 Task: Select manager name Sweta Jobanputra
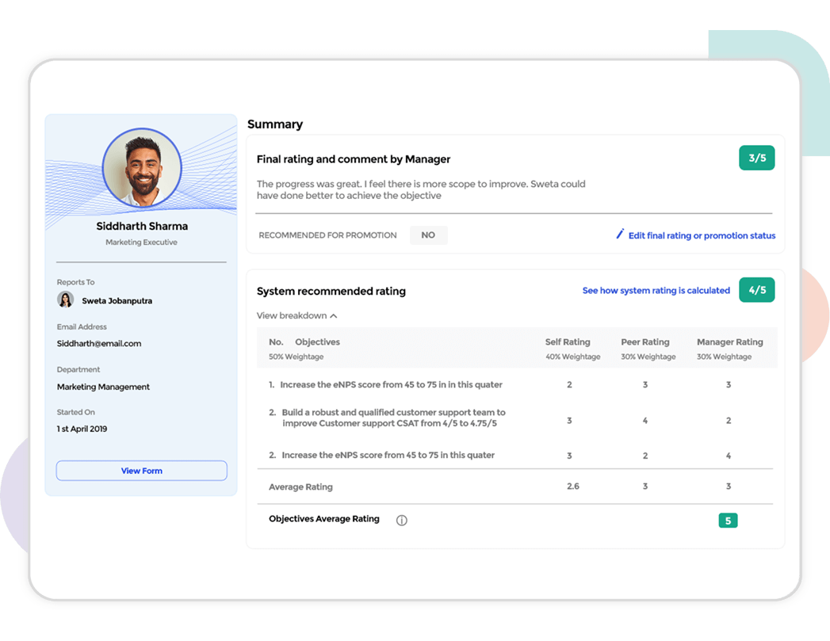pos(117,300)
